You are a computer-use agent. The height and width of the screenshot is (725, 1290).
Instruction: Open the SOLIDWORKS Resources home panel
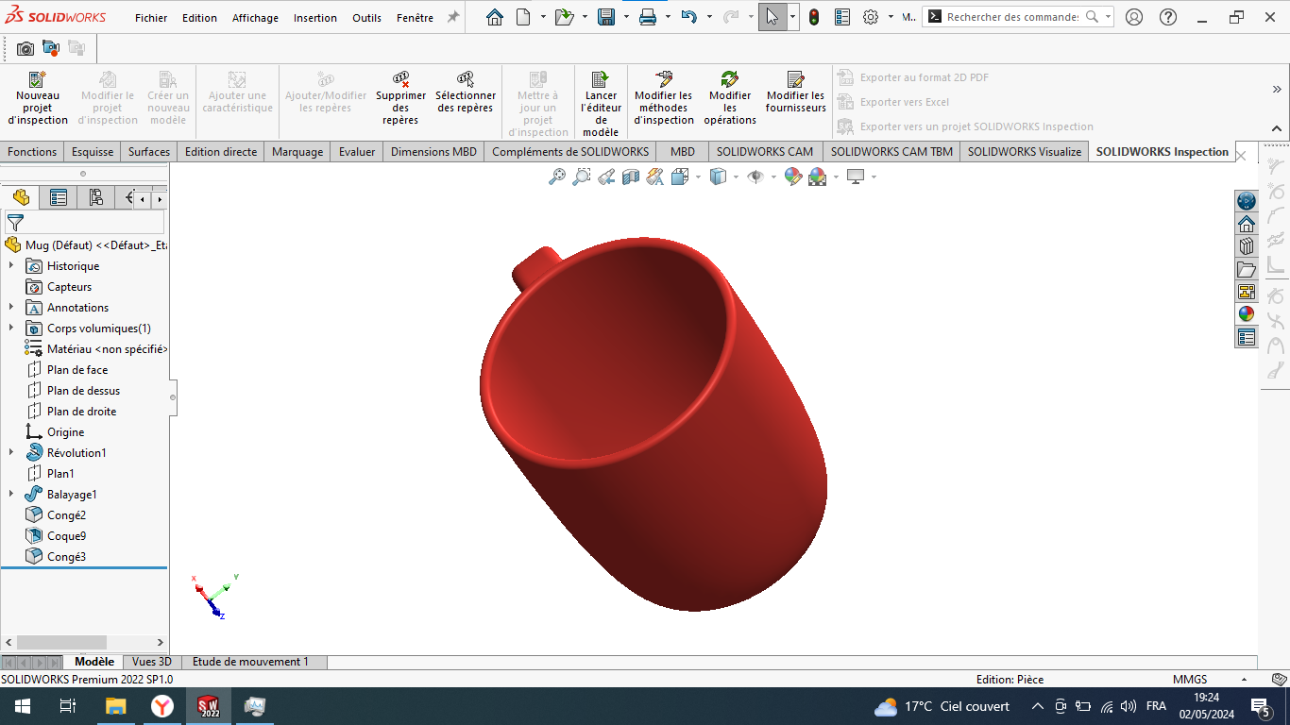tap(1247, 223)
